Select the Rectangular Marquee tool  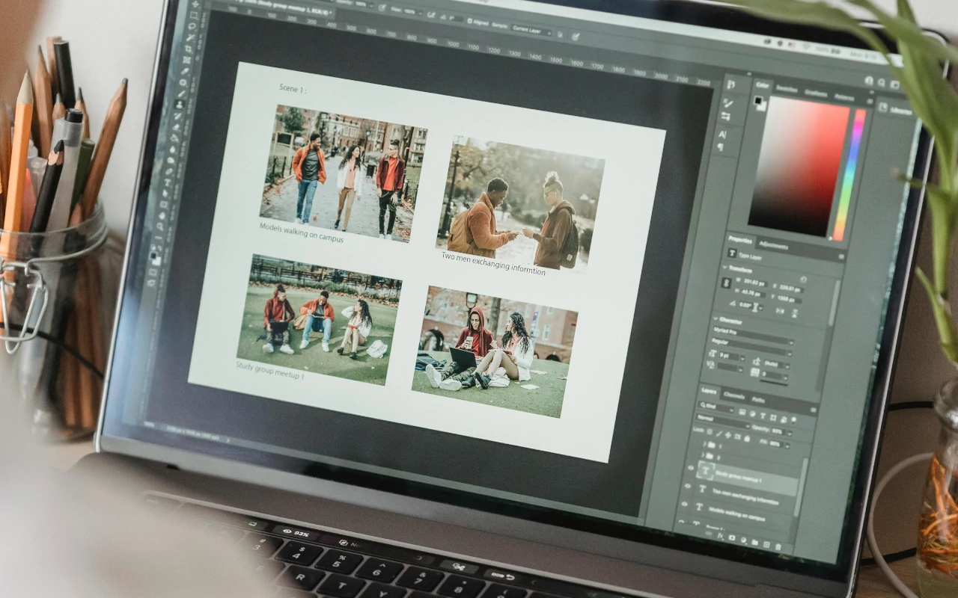194,15
